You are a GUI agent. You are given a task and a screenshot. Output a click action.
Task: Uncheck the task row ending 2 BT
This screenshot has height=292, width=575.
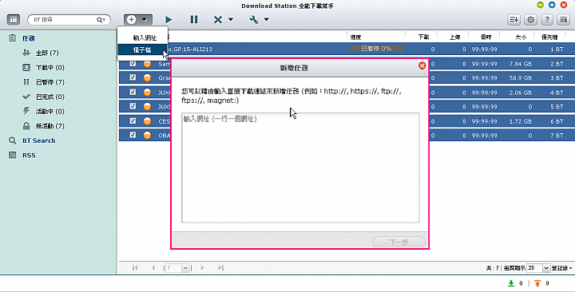click(x=133, y=63)
